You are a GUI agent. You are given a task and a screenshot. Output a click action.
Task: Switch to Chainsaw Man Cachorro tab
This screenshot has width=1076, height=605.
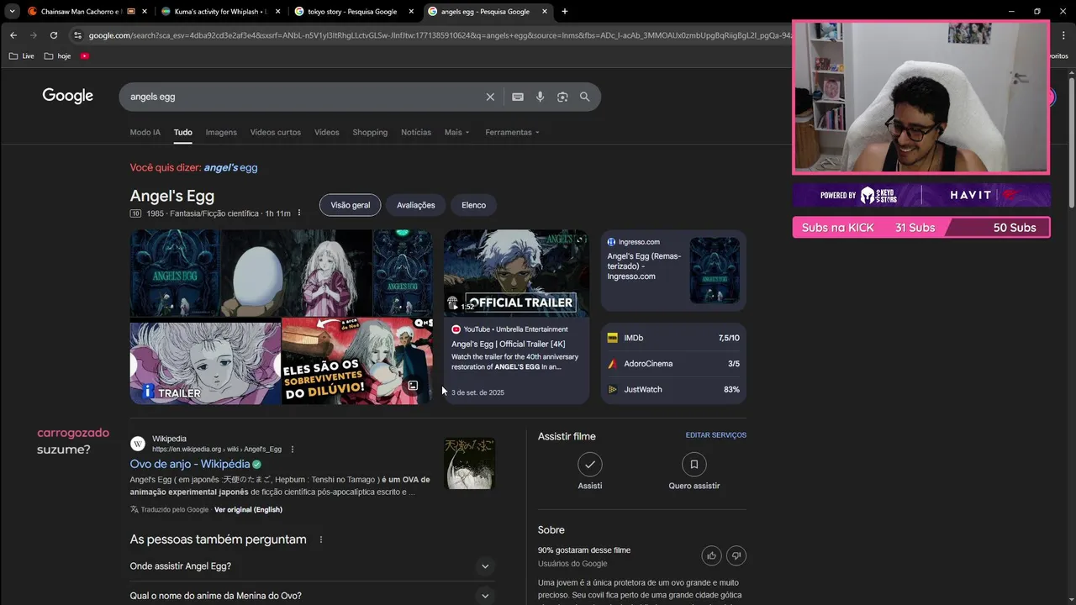[81, 12]
